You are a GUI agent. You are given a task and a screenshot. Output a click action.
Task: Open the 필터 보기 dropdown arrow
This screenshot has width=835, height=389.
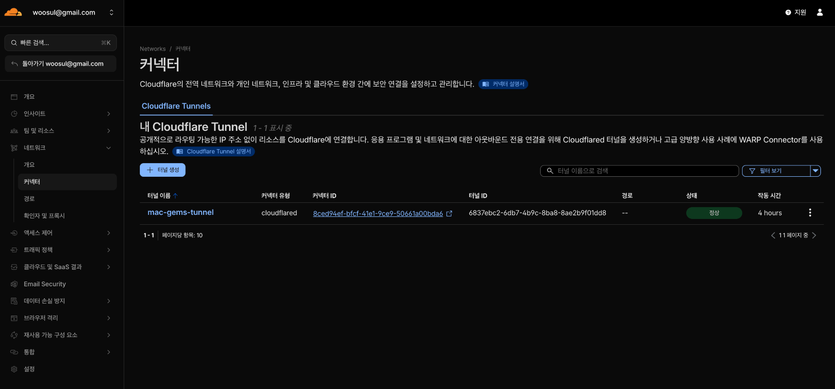(815, 171)
